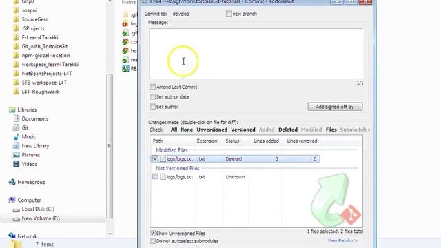Click Add Signed-off-by button

coord(335,107)
